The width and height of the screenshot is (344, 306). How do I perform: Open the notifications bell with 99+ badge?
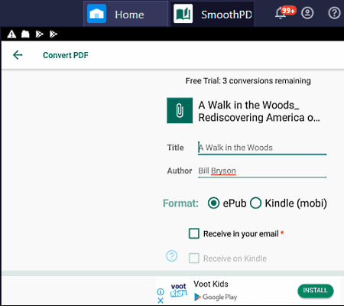click(281, 13)
